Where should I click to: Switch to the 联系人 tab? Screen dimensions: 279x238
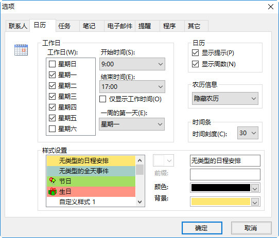pyautogui.click(x=18, y=26)
